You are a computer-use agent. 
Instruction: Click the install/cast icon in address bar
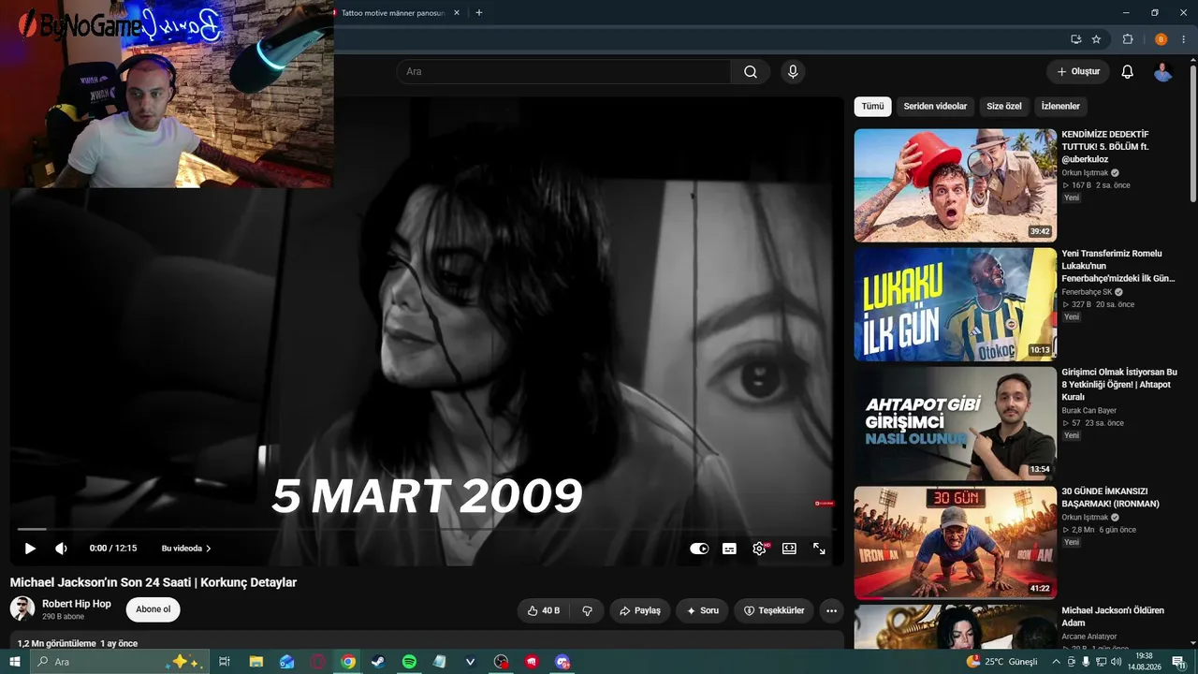click(1076, 39)
